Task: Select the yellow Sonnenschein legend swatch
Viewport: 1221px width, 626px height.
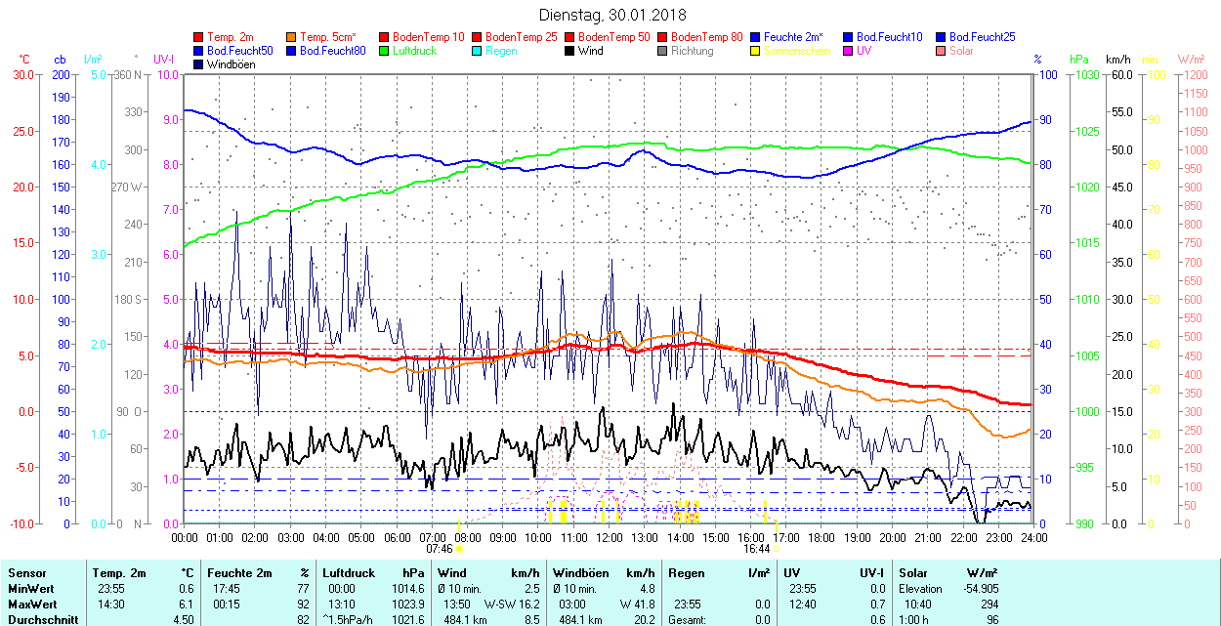Action: click(756, 51)
